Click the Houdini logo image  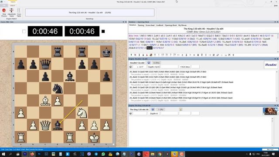pyautogui.click(x=271, y=65)
